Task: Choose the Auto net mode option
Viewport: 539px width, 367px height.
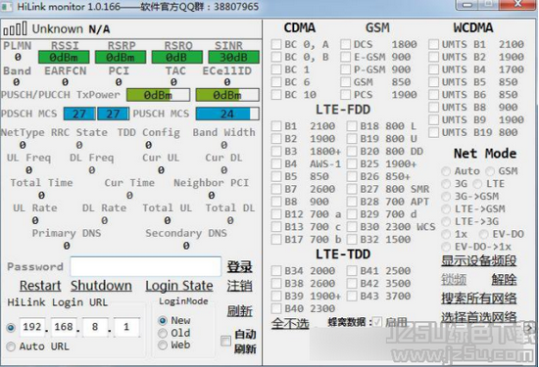Action: pos(446,171)
